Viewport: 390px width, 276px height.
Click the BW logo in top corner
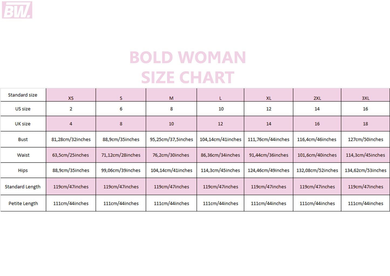(x=17, y=10)
